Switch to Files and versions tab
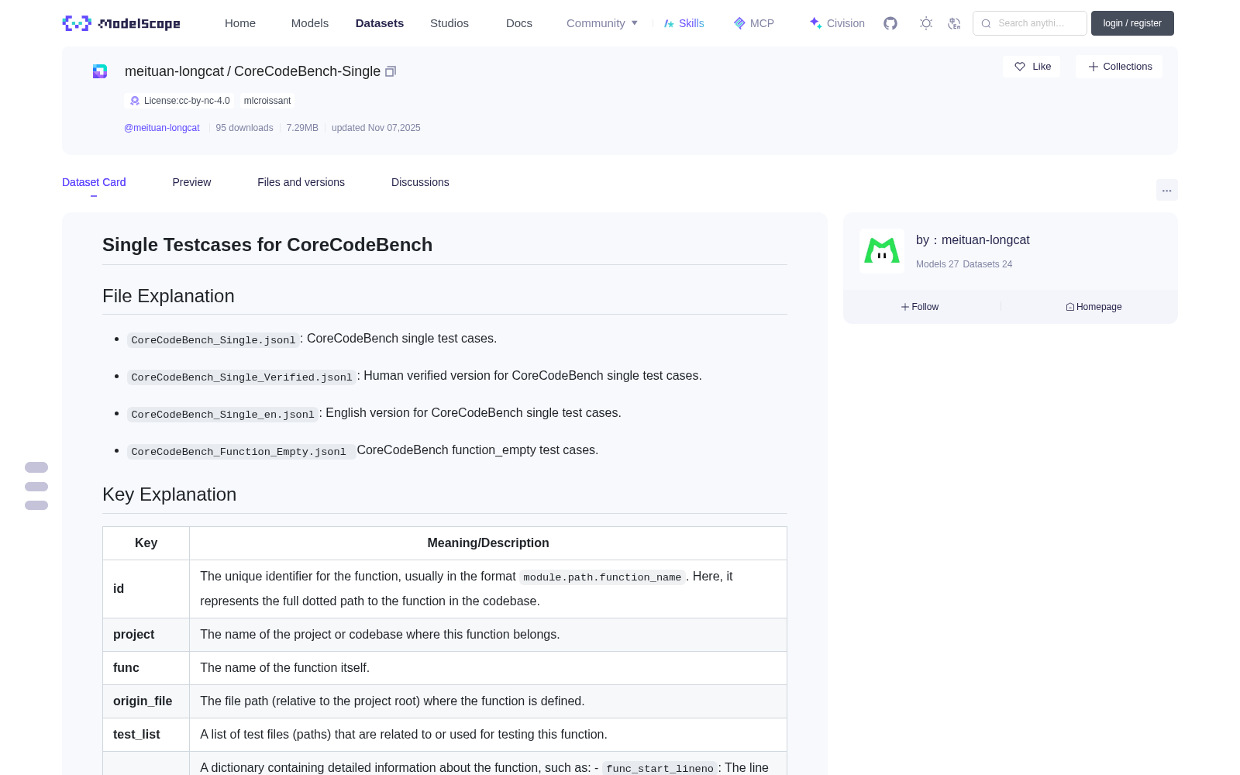 pyautogui.click(x=301, y=182)
